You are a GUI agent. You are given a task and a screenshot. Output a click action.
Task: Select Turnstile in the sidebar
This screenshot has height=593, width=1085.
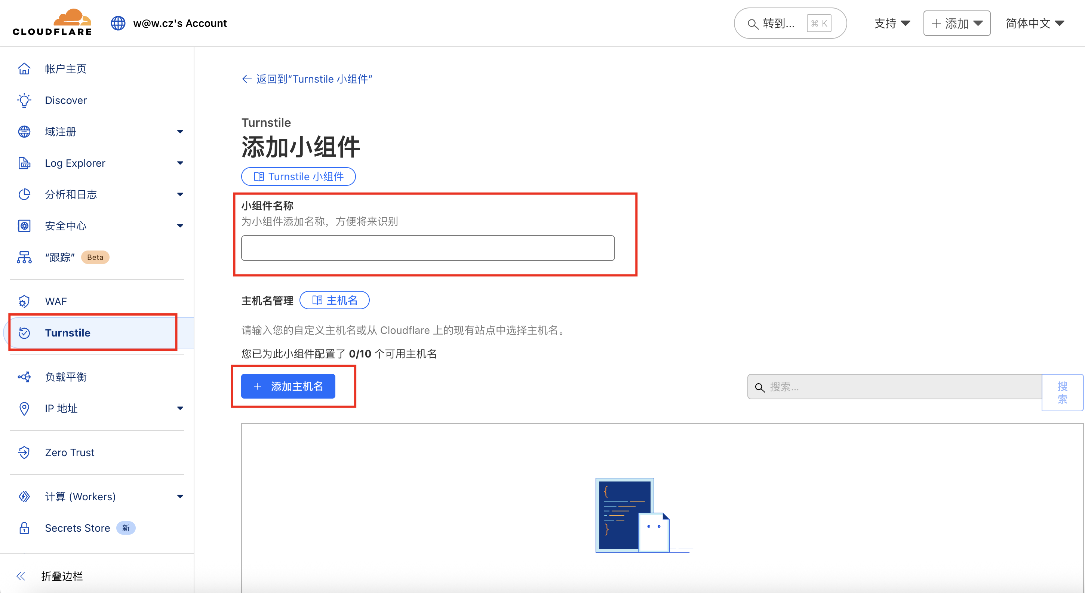(67, 333)
